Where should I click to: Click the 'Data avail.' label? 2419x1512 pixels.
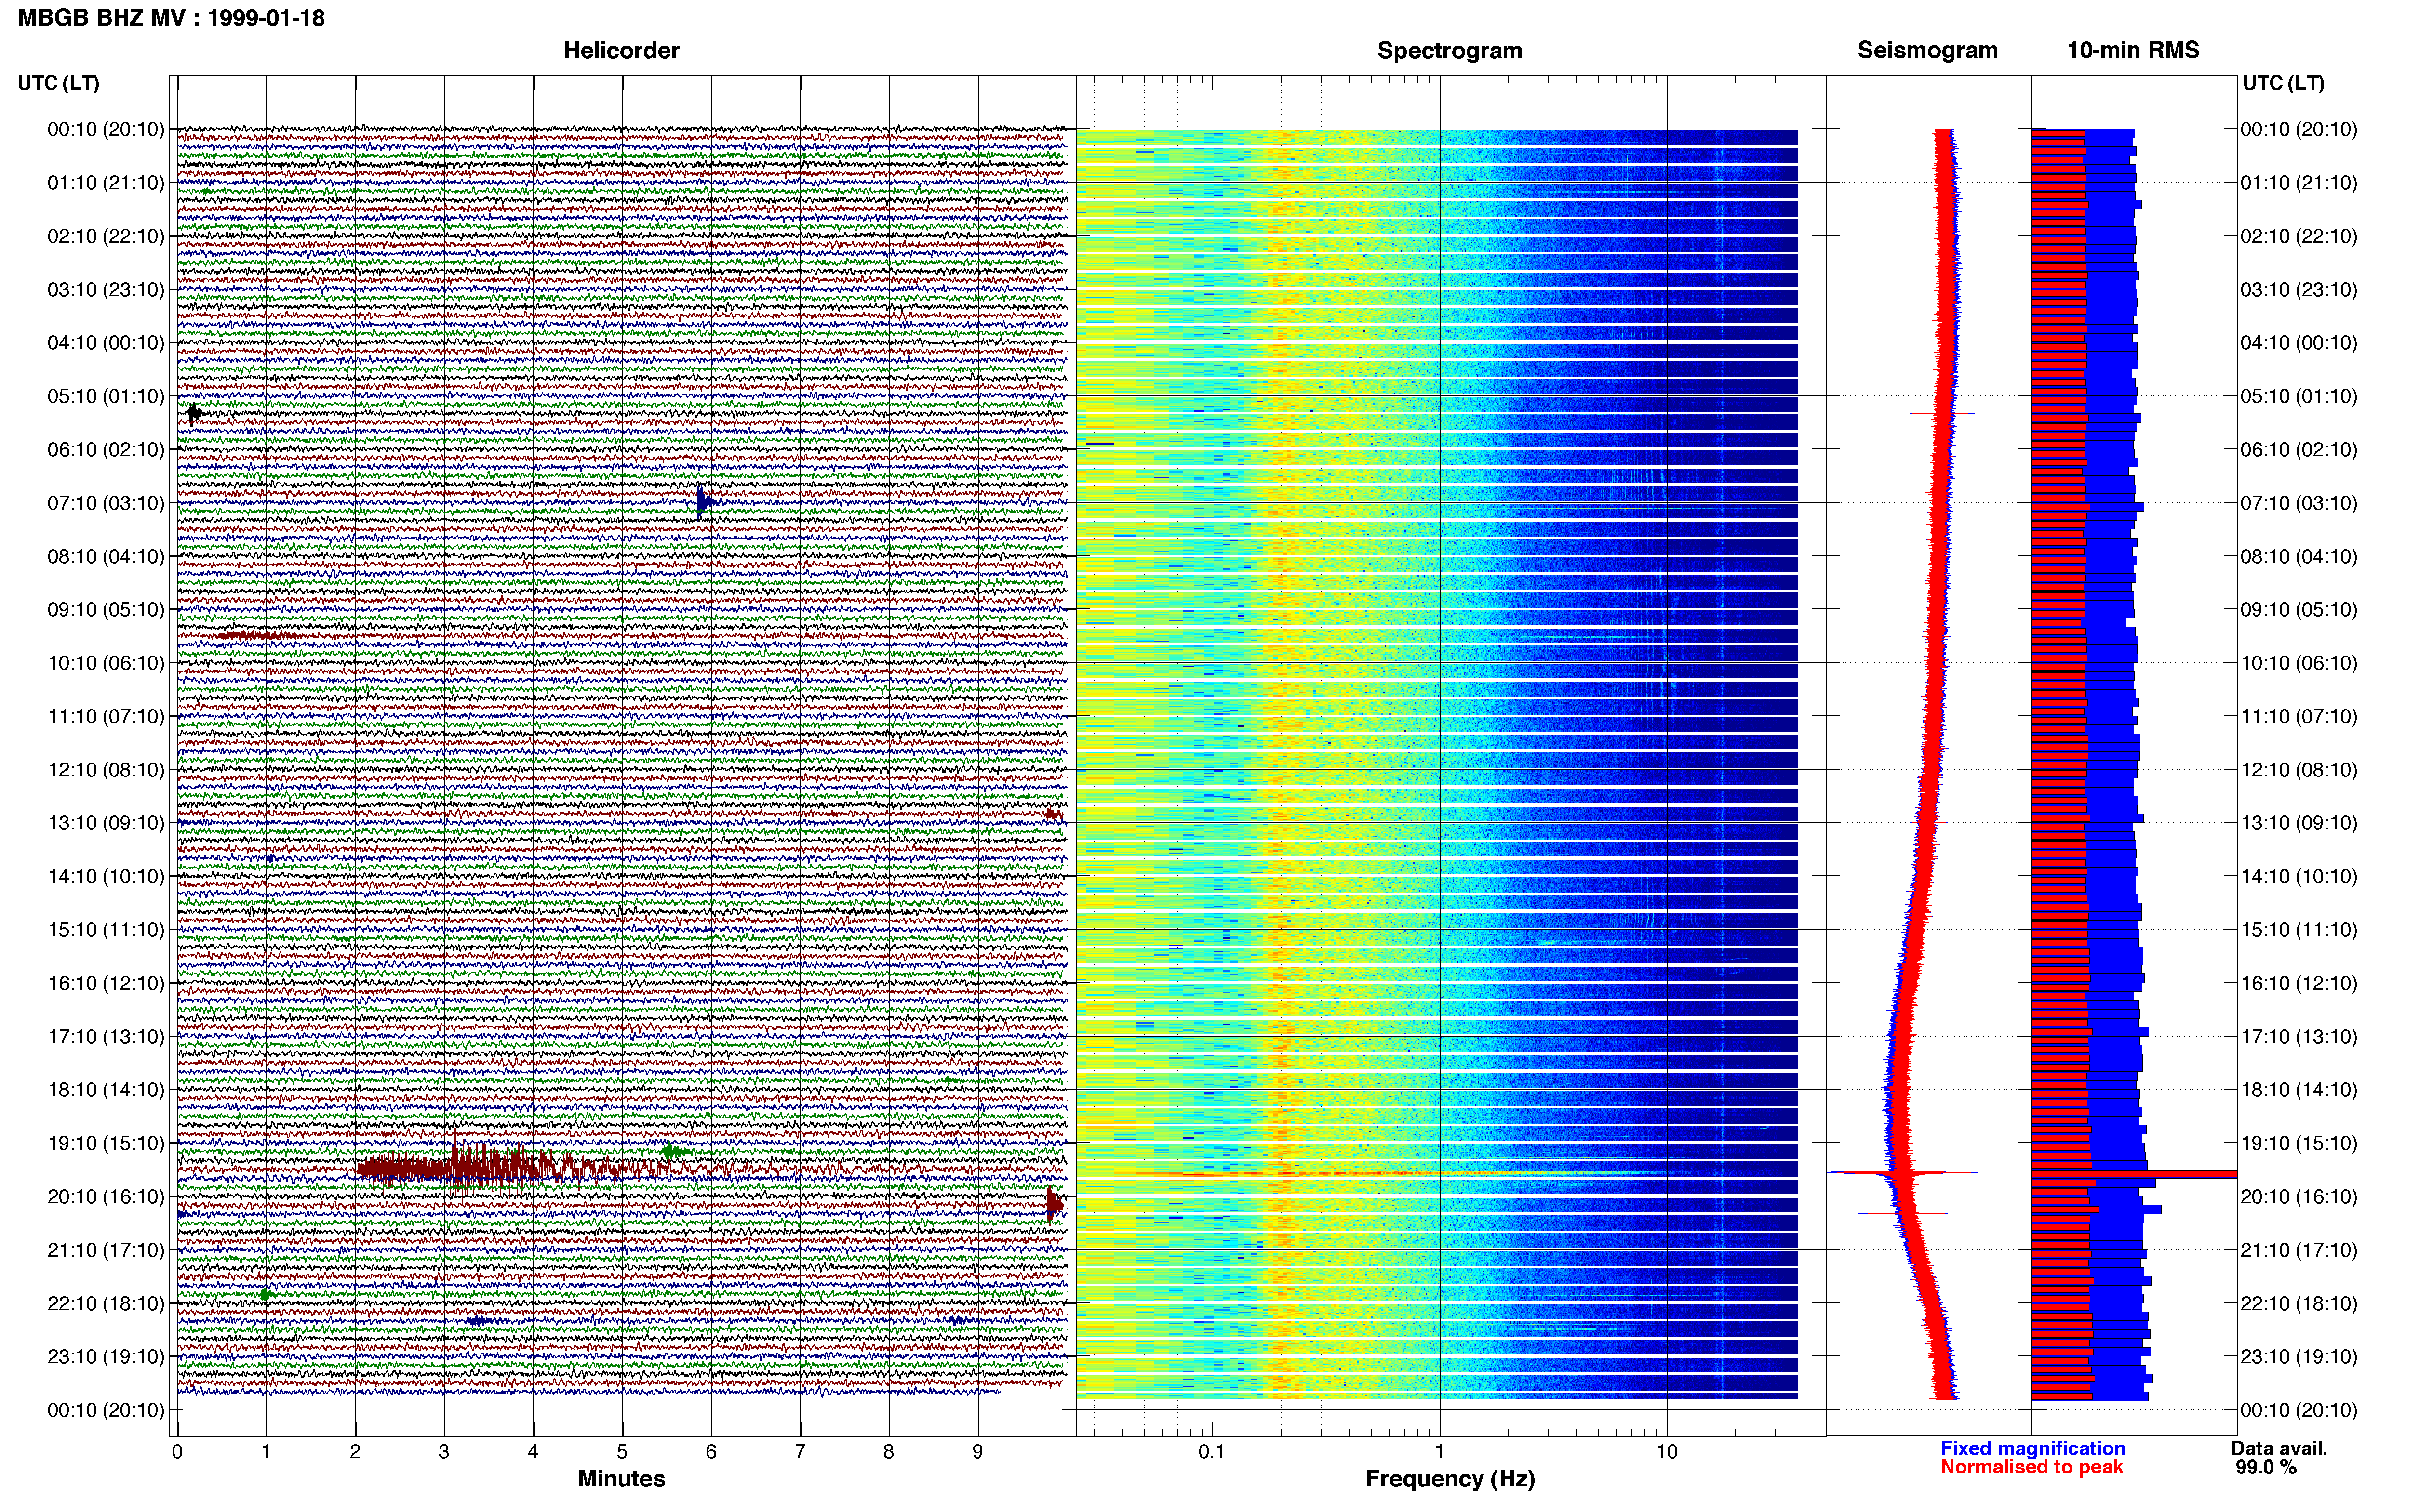(2279, 1448)
